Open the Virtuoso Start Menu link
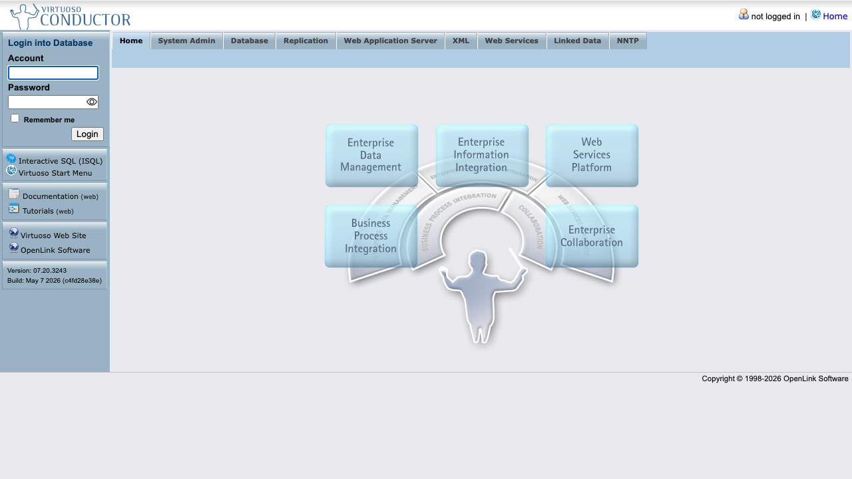The width and height of the screenshot is (852, 479). click(55, 173)
